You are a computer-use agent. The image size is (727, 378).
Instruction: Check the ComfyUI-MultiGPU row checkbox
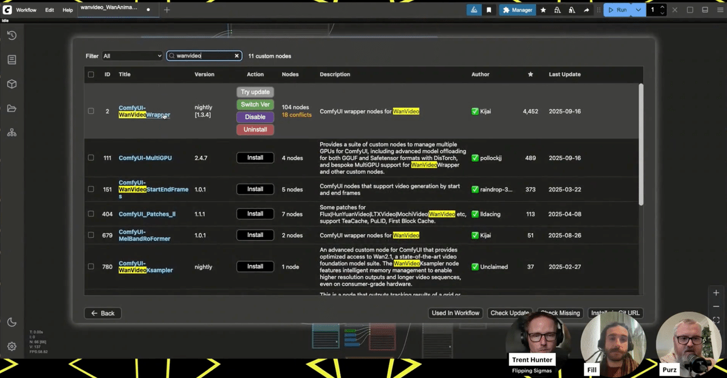point(91,157)
